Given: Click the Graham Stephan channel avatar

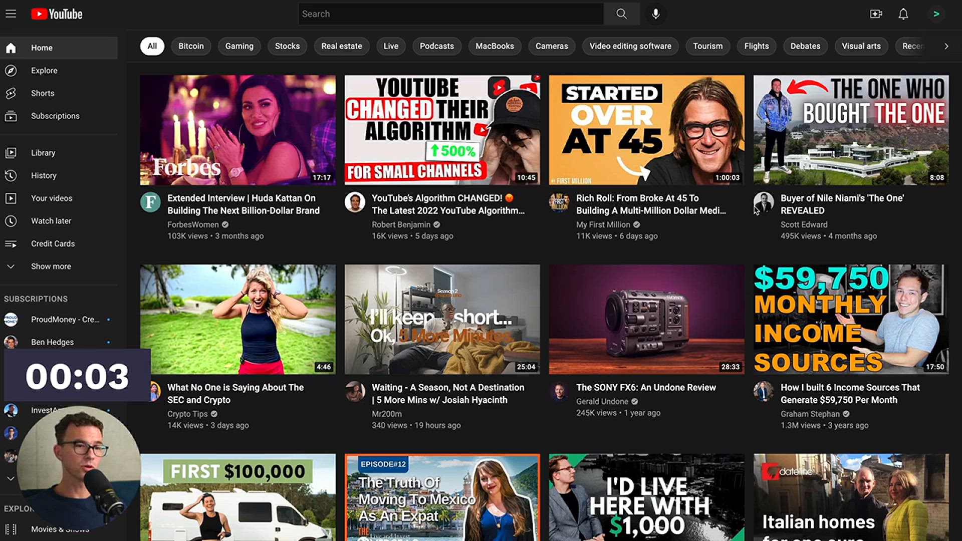Looking at the screenshot, I should pyautogui.click(x=764, y=392).
